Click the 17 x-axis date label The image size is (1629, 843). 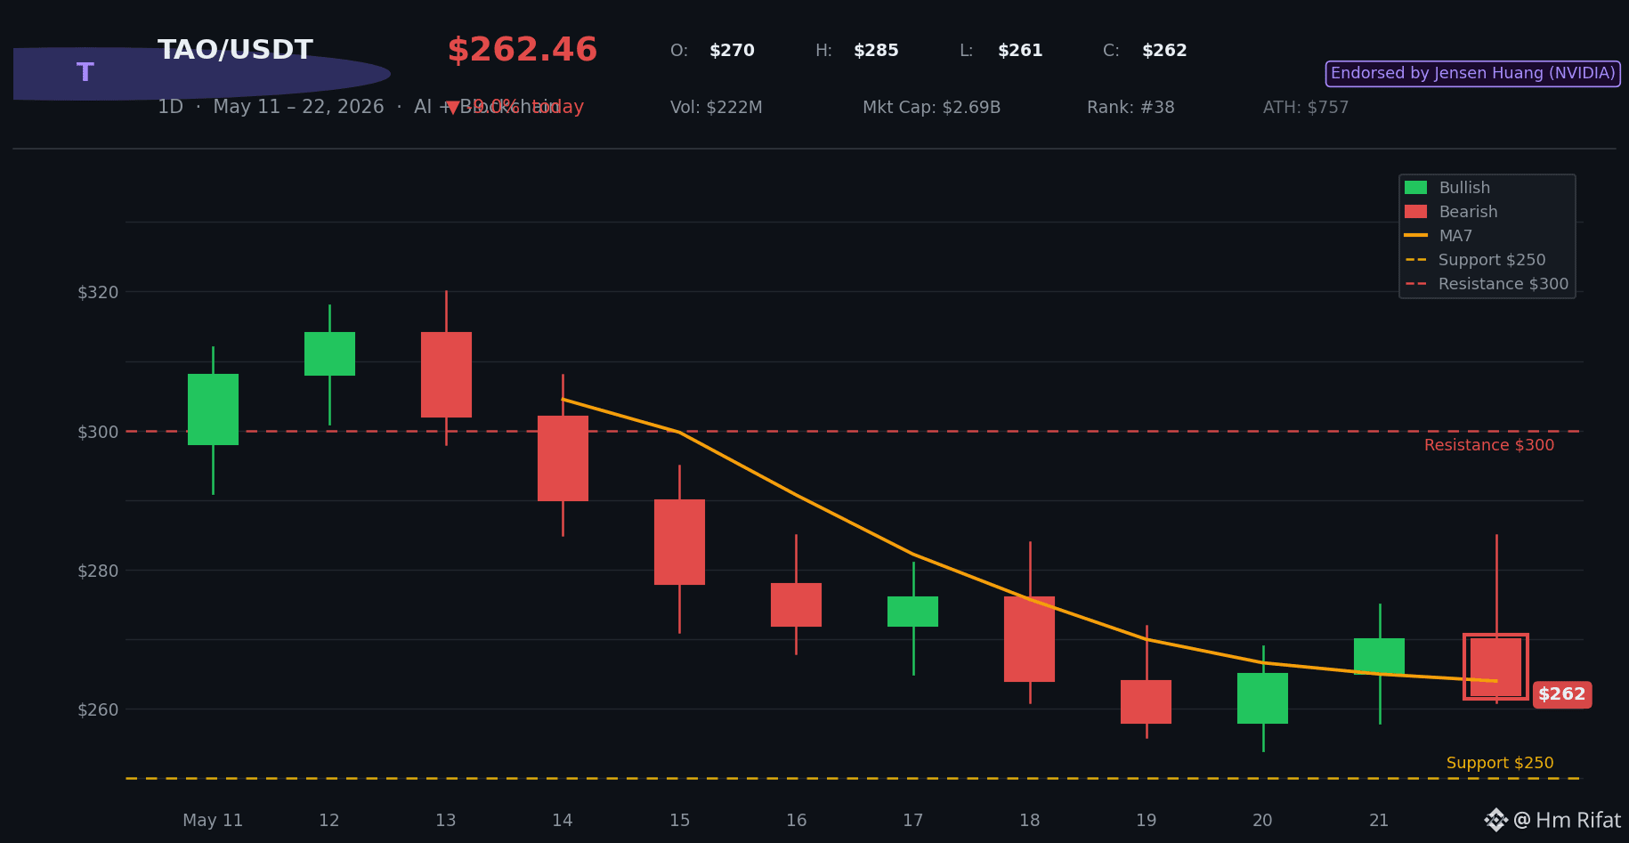pos(912,820)
